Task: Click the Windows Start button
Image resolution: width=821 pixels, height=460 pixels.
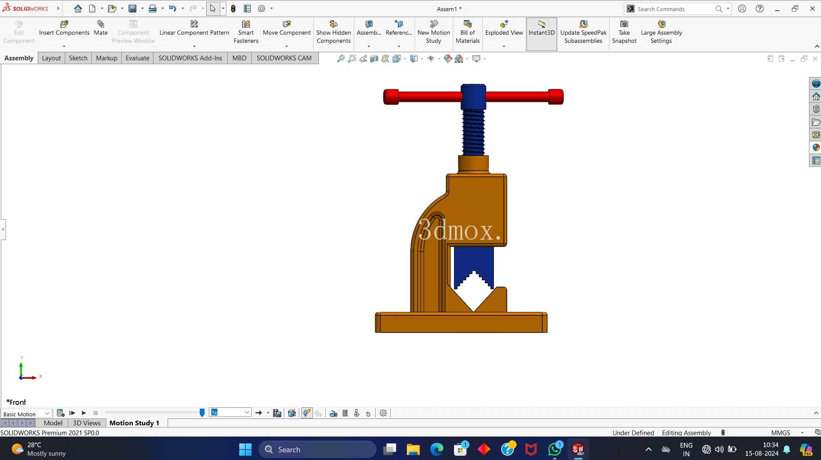Action: 245,449
